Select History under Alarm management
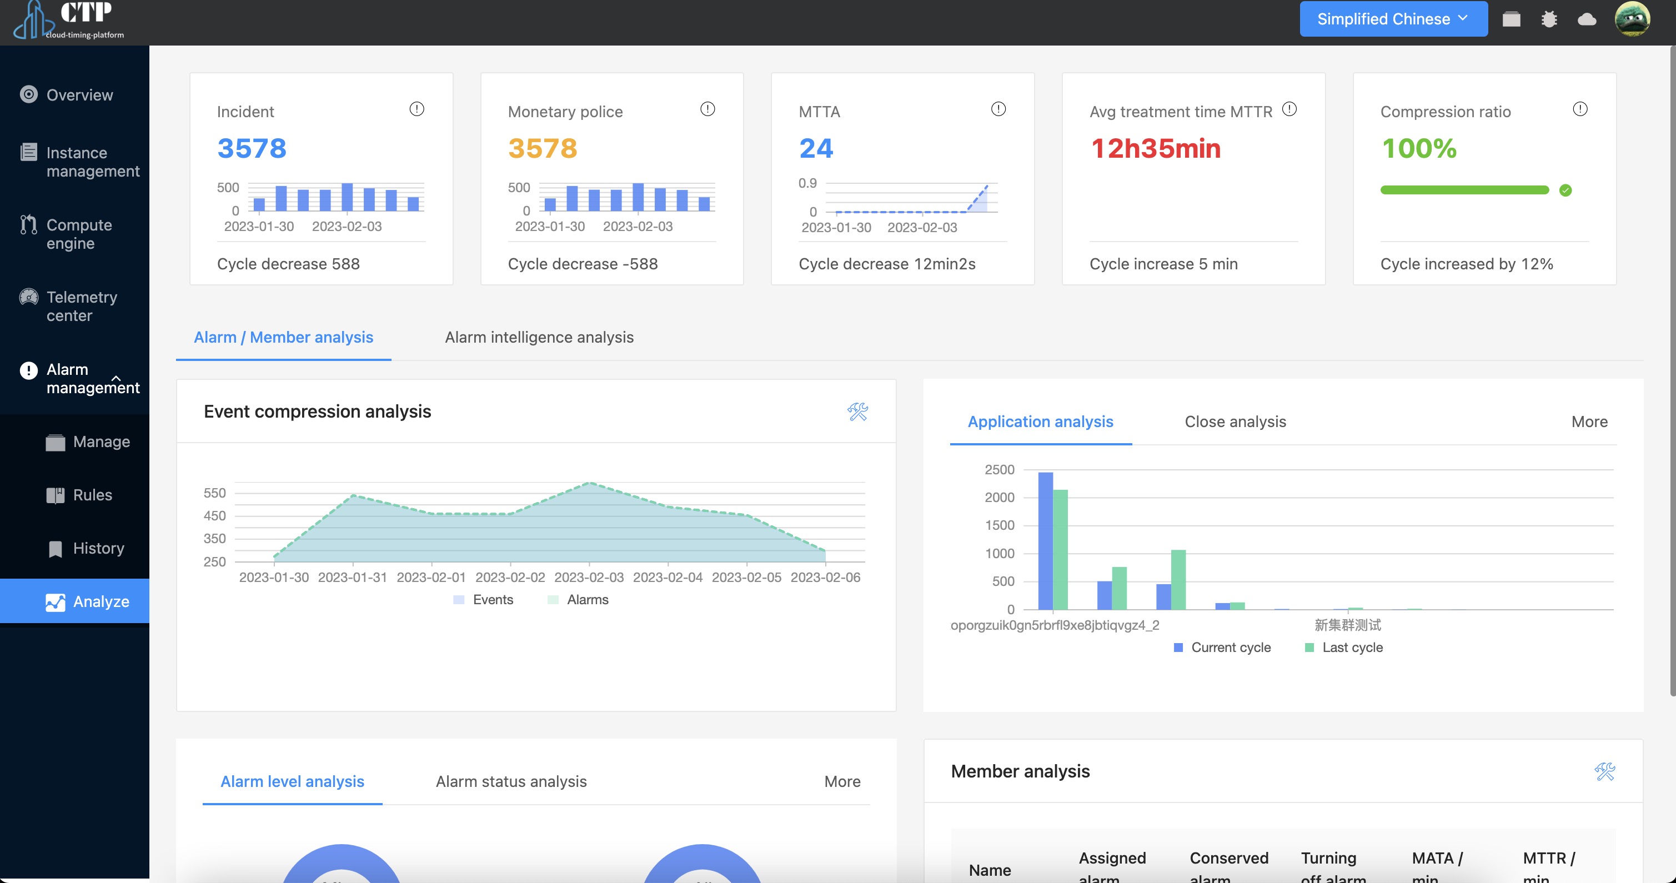The width and height of the screenshot is (1676, 883). click(75, 549)
